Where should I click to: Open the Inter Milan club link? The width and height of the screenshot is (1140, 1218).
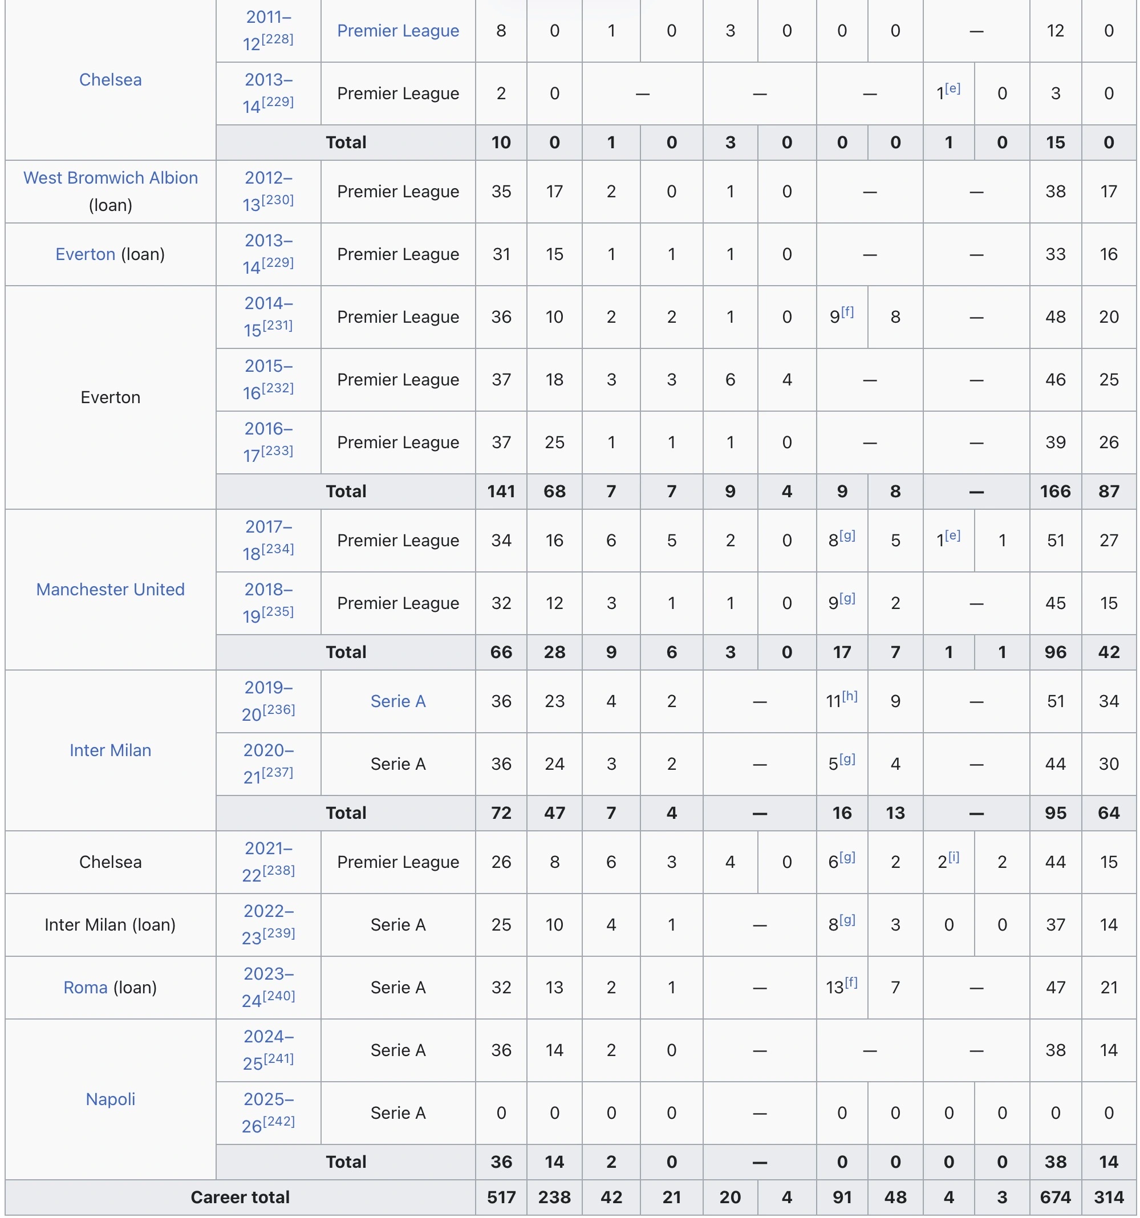110,750
